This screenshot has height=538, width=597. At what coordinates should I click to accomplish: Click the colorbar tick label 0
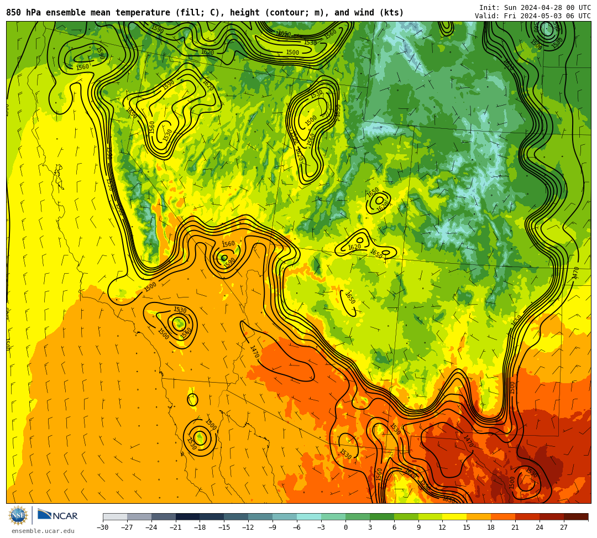(345, 527)
